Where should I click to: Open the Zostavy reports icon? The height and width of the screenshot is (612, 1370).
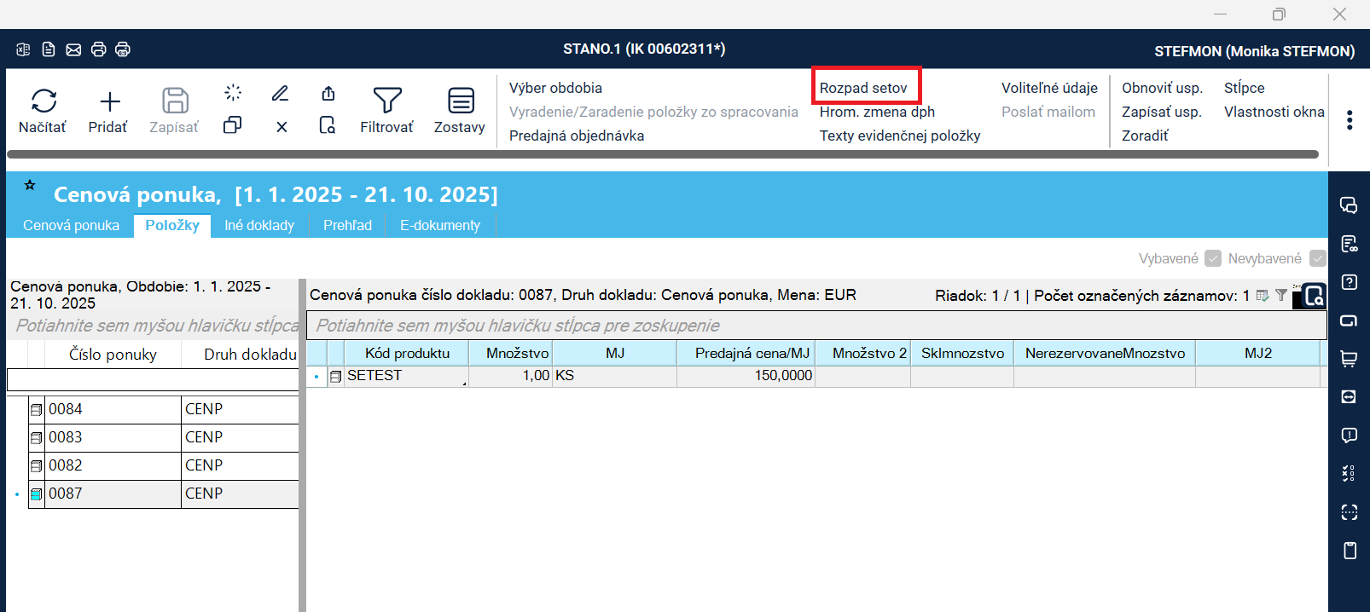click(461, 101)
